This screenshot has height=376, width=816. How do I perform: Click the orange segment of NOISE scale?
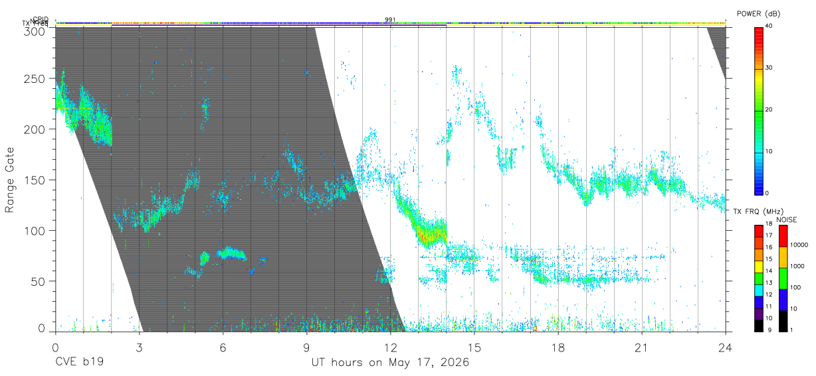(x=782, y=257)
